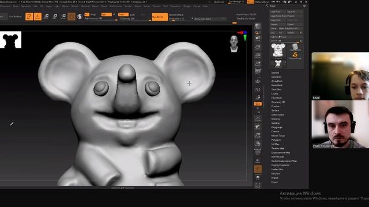The image size is (369, 207).
Task: Click the tool palette dock icon beside Tool title
Action: [304, 6]
